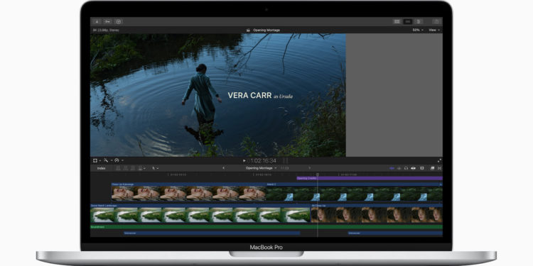Image resolution: width=533 pixels, height=266 pixels.
Task: Select the Transform tool under the viewer
Action: pos(95,160)
